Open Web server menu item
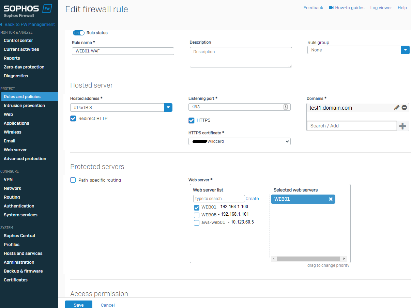This screenshot has width=411, height=308. tap(15, 150)
